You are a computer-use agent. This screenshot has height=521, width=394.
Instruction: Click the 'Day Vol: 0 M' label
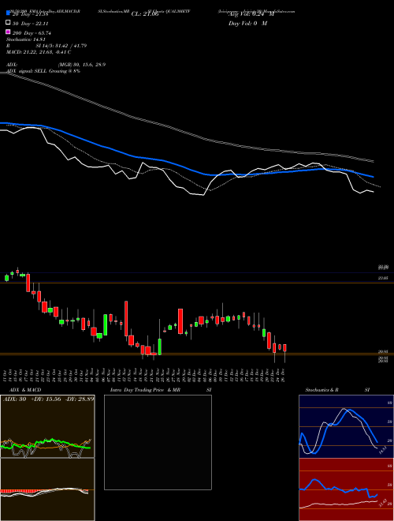[x=247, y=23]
